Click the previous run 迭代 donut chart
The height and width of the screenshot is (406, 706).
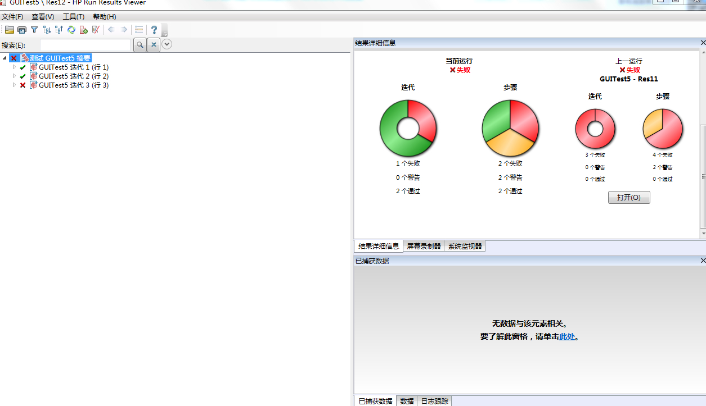(595, 129)
